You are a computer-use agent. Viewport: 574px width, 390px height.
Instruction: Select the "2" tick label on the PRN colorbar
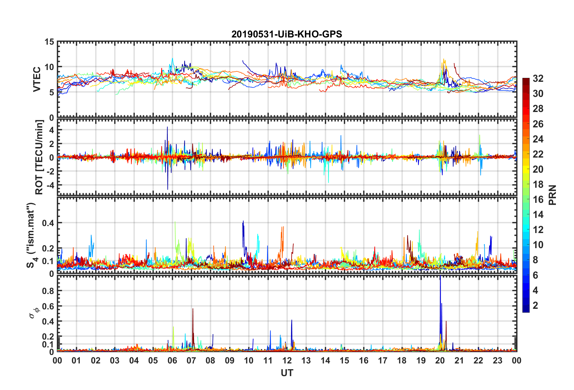(535, 305)
